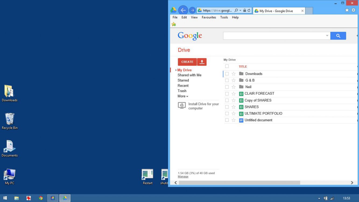Select the My Drive - Google Drive tab

coord(279,11)
